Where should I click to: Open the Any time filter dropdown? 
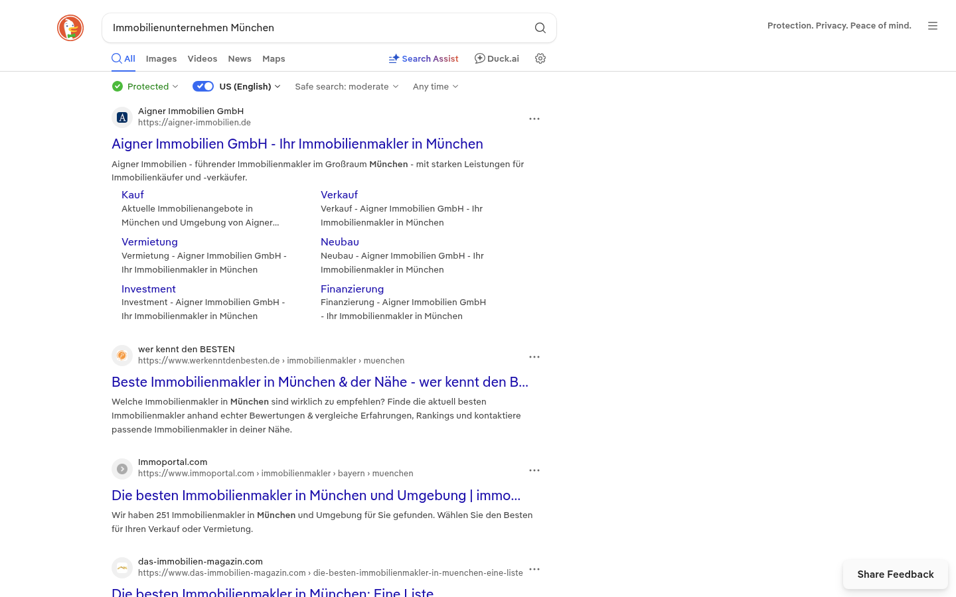point(436,86)
